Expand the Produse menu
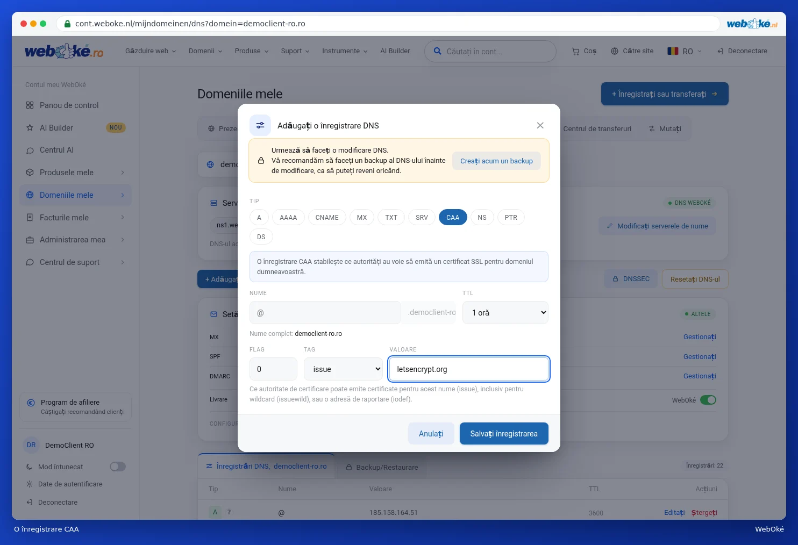The height and width of the screenshot is (545, 798). click(252, 51)
